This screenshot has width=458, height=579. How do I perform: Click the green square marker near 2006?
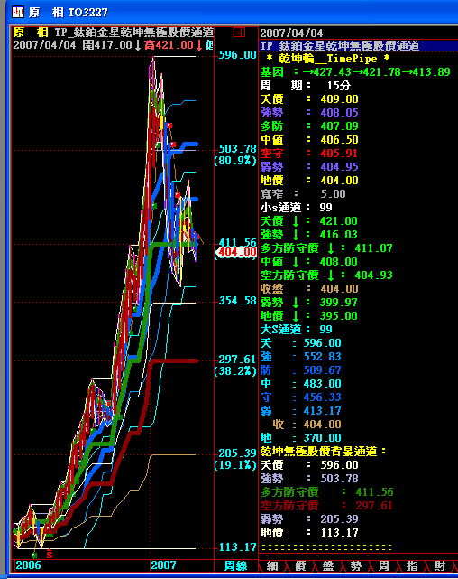[x=34, y=555]
